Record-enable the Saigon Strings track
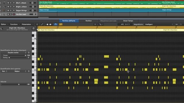 click(x=14, y=11)
